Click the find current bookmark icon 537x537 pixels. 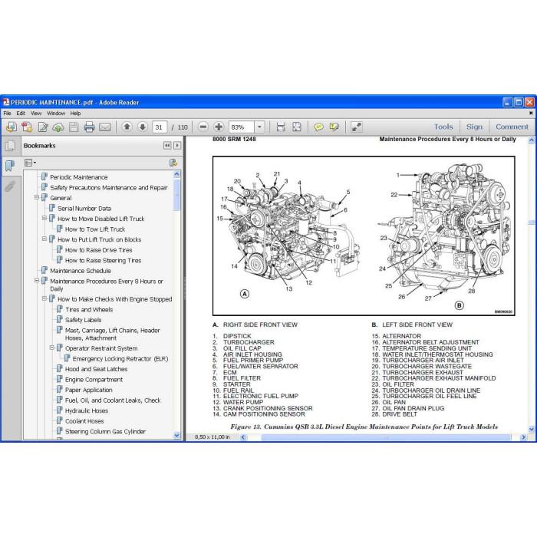coord(173,163)
